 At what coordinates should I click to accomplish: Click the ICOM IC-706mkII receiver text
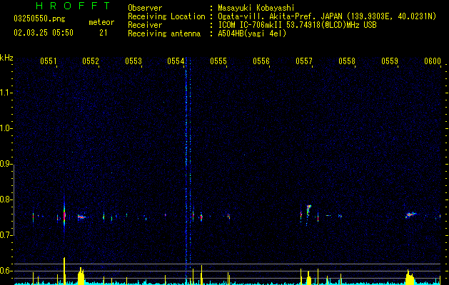coord(297,25)
